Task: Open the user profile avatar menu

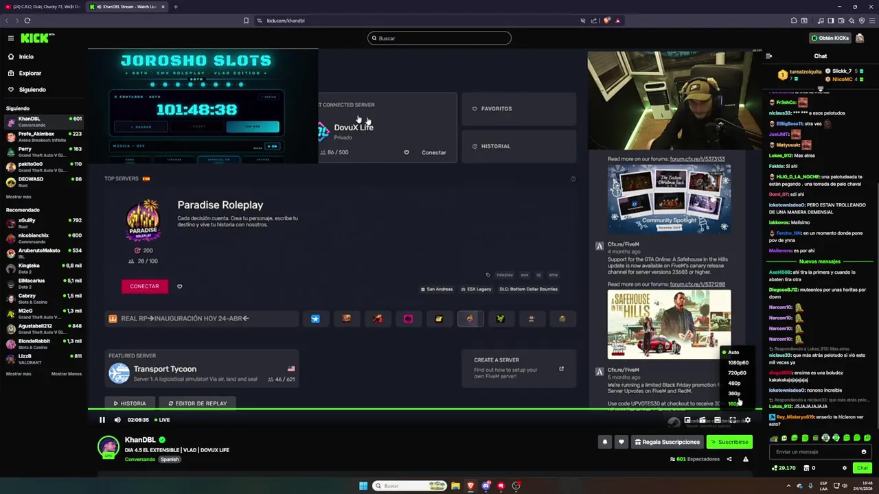Action: click(x=859, y=38)
